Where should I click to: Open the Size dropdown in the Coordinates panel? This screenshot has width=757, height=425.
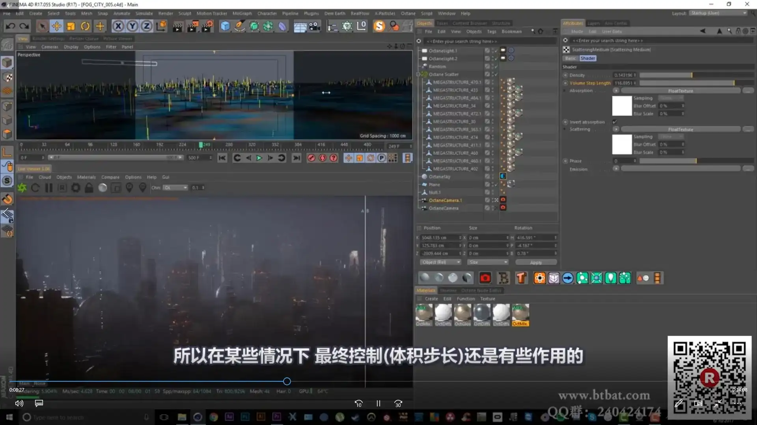(488, 262)
